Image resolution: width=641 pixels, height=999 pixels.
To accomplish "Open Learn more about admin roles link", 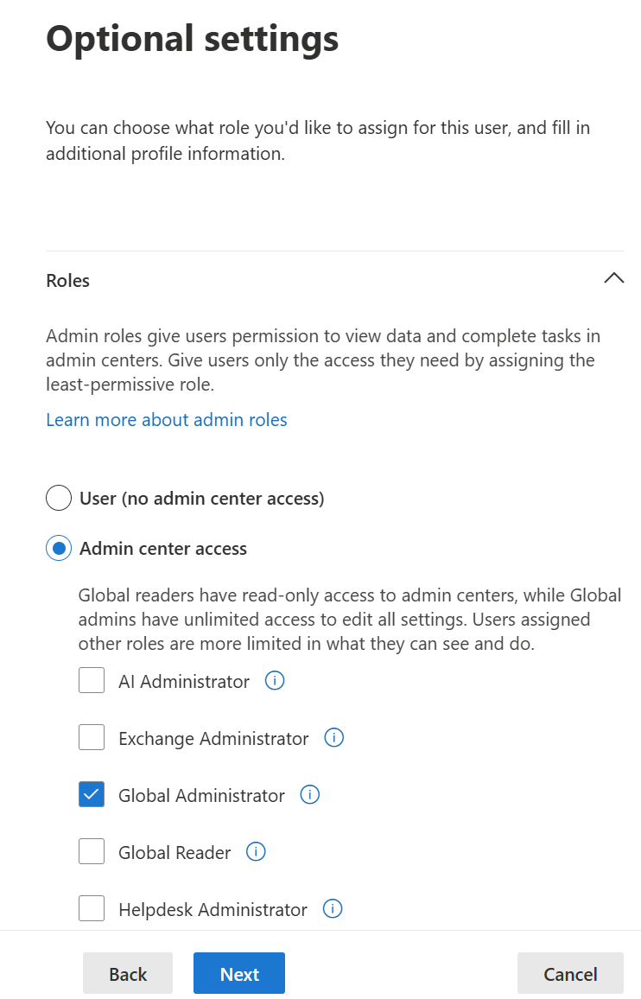I will click(167, 420).
